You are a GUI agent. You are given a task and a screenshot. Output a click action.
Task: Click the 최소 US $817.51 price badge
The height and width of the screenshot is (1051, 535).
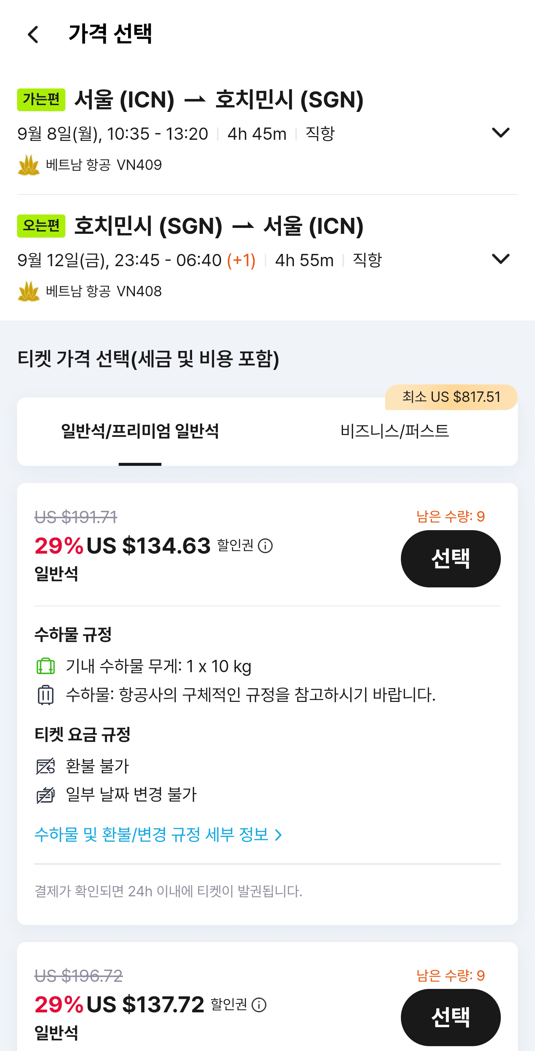(x=451, y=397)
